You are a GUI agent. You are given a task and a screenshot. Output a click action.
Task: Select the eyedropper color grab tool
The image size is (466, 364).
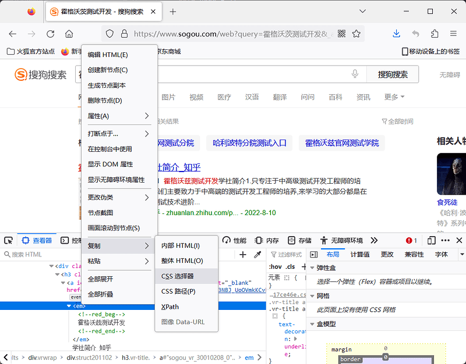pyautogui.click(x=257, y=255)
